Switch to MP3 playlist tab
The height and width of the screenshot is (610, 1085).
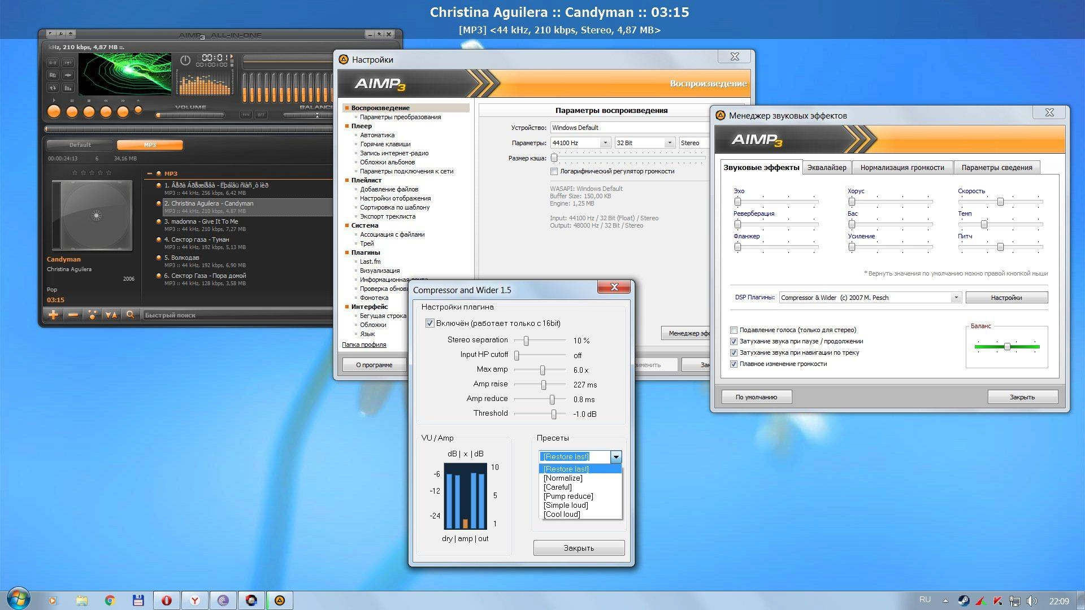click(150, 145)
